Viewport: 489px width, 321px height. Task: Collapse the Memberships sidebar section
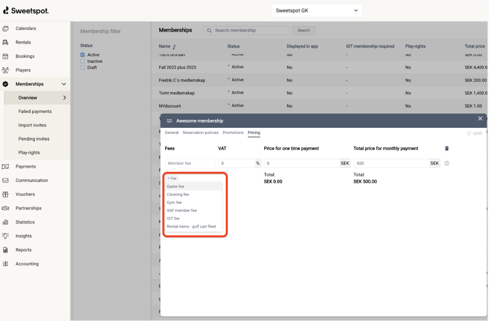64,84
